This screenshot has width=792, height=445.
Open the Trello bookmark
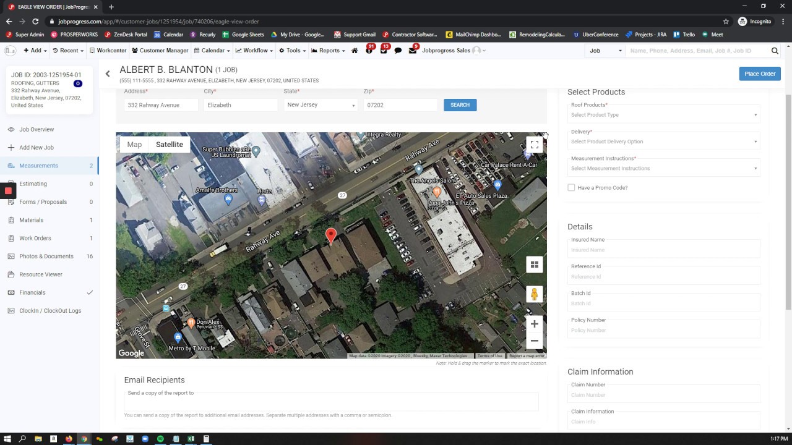click(x=684, y=35)
